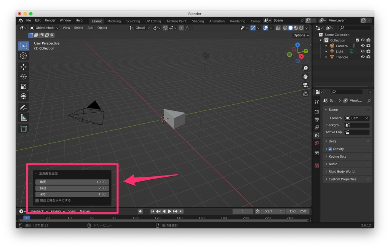Hide the Triangle object in viewport
Viewport: 390px width, 249px height.
(x=363, y=57)
